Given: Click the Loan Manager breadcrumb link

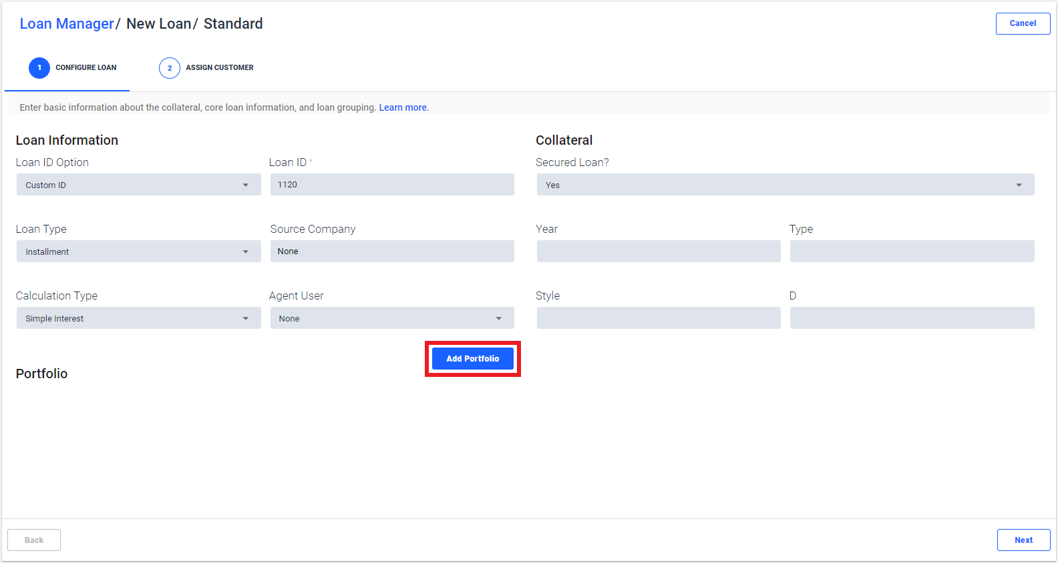Looking at the screenshot, I should [x=67, y=24].
